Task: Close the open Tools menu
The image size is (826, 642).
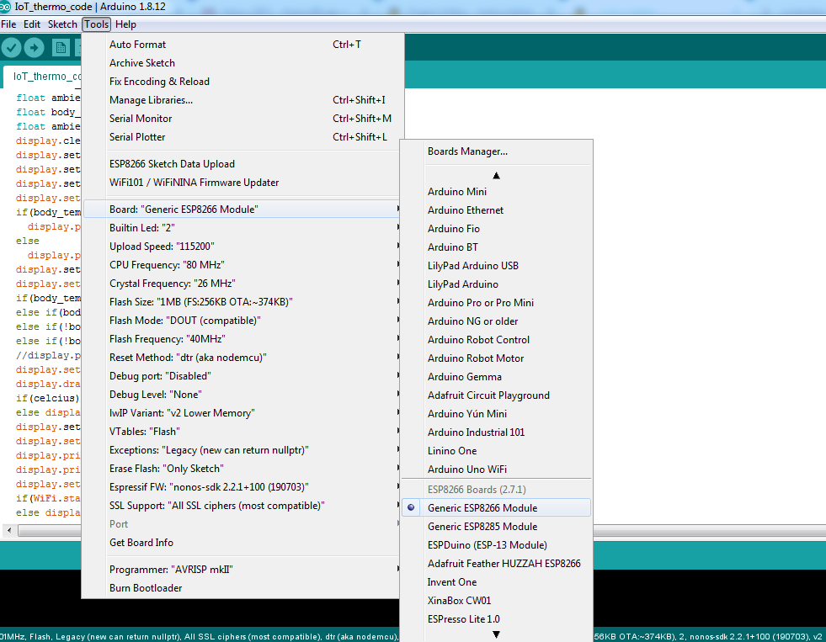Action: point(96,24)
